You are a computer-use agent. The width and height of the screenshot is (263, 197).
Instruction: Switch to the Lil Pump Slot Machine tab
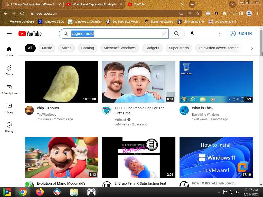(33, 4)
